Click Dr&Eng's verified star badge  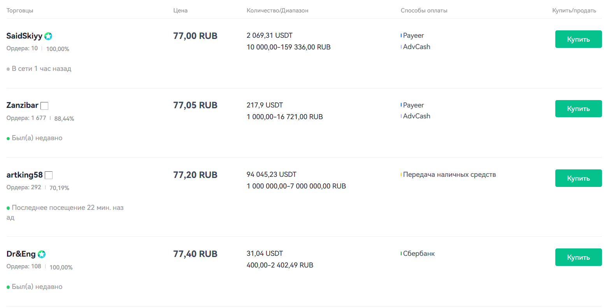tap(42, 254)
